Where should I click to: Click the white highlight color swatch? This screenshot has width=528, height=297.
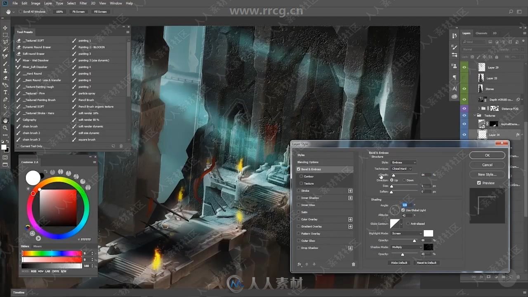(429, 233)
